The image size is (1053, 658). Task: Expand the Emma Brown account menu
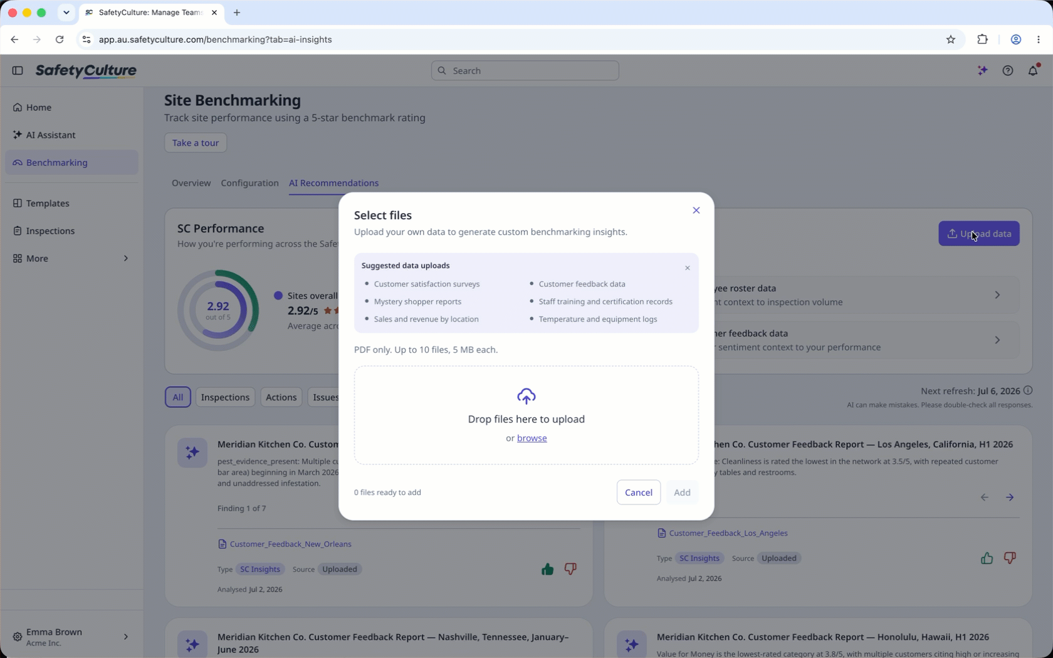71,637
